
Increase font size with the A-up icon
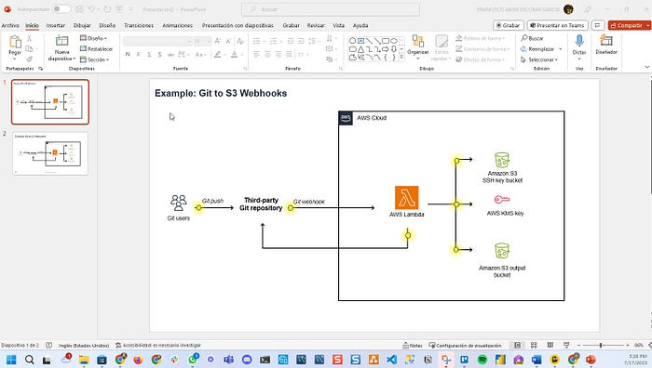[x=217, y=41]
